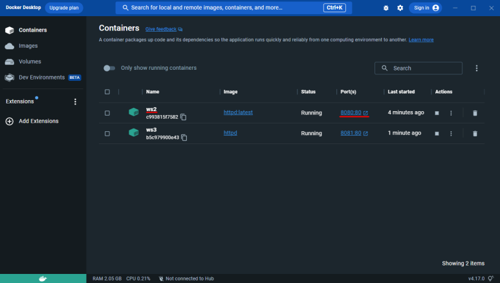Copy ws2 container ID c993815f7582
This screenshot has width=500, height=283.
tap(183, 117)
